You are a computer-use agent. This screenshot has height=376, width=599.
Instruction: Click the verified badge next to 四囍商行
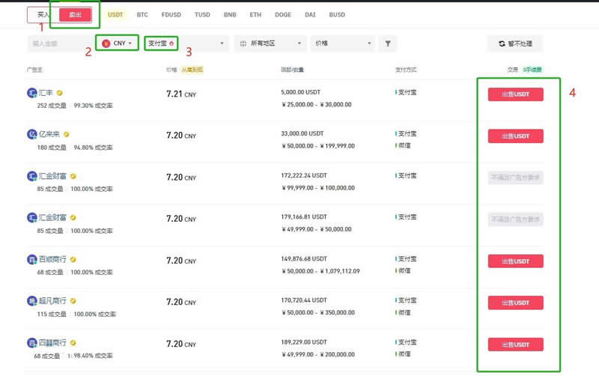[x=73, y=343]
